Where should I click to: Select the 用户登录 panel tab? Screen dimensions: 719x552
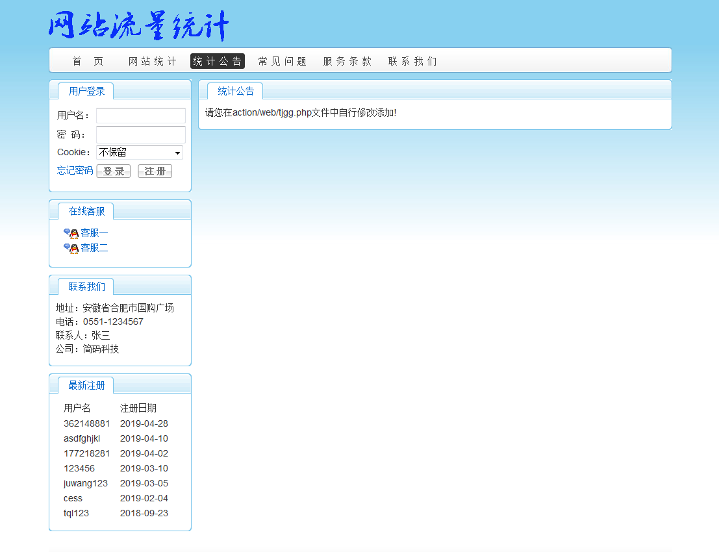(86, 91)
